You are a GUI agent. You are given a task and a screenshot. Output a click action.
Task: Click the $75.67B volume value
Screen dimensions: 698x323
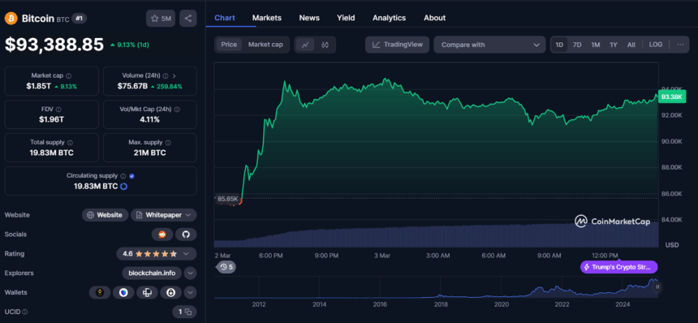[132, 86]
